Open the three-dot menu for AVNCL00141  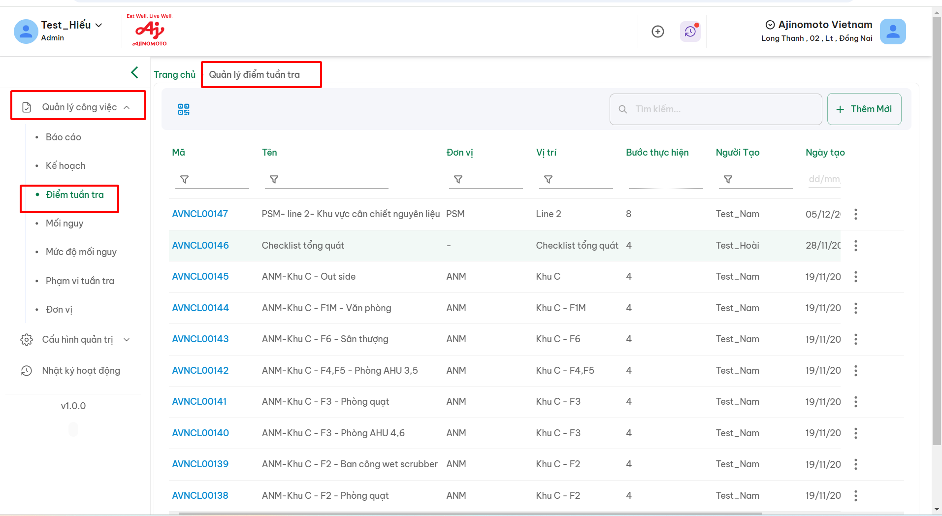coord(856,402)
